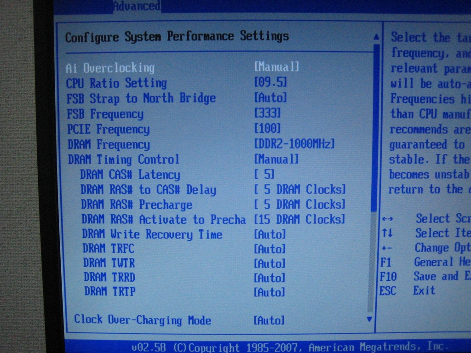Select DRAM RAS# Activate to Precha row
This screenshot has width=471, height=353.
point(164,219)
